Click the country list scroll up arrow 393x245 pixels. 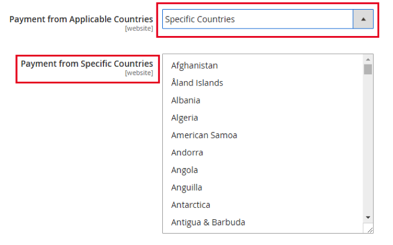pos(368,59)
